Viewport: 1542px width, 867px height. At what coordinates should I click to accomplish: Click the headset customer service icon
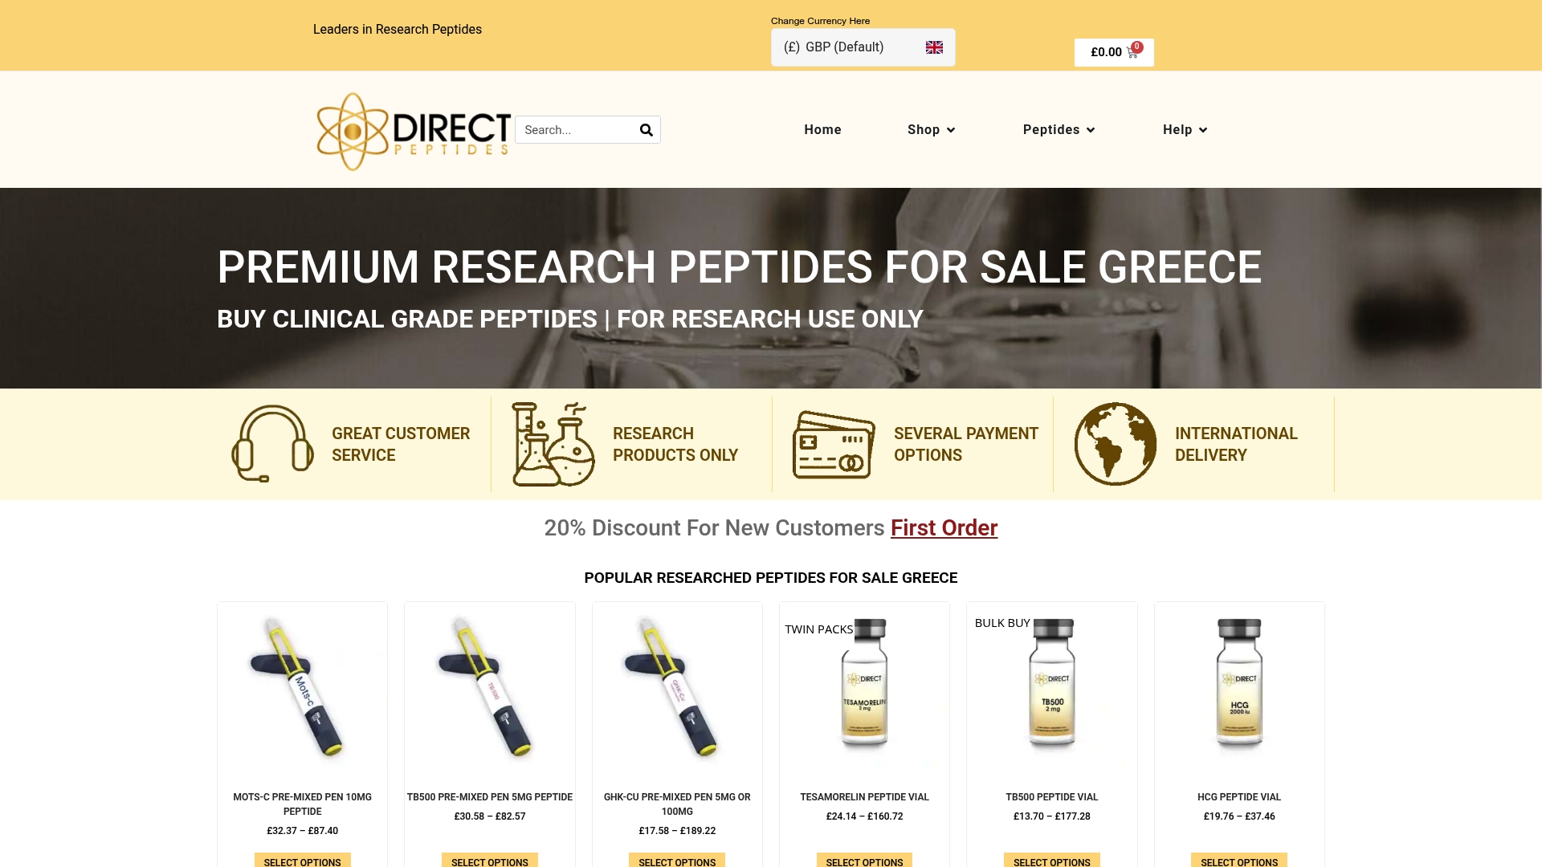pos(272,444)
